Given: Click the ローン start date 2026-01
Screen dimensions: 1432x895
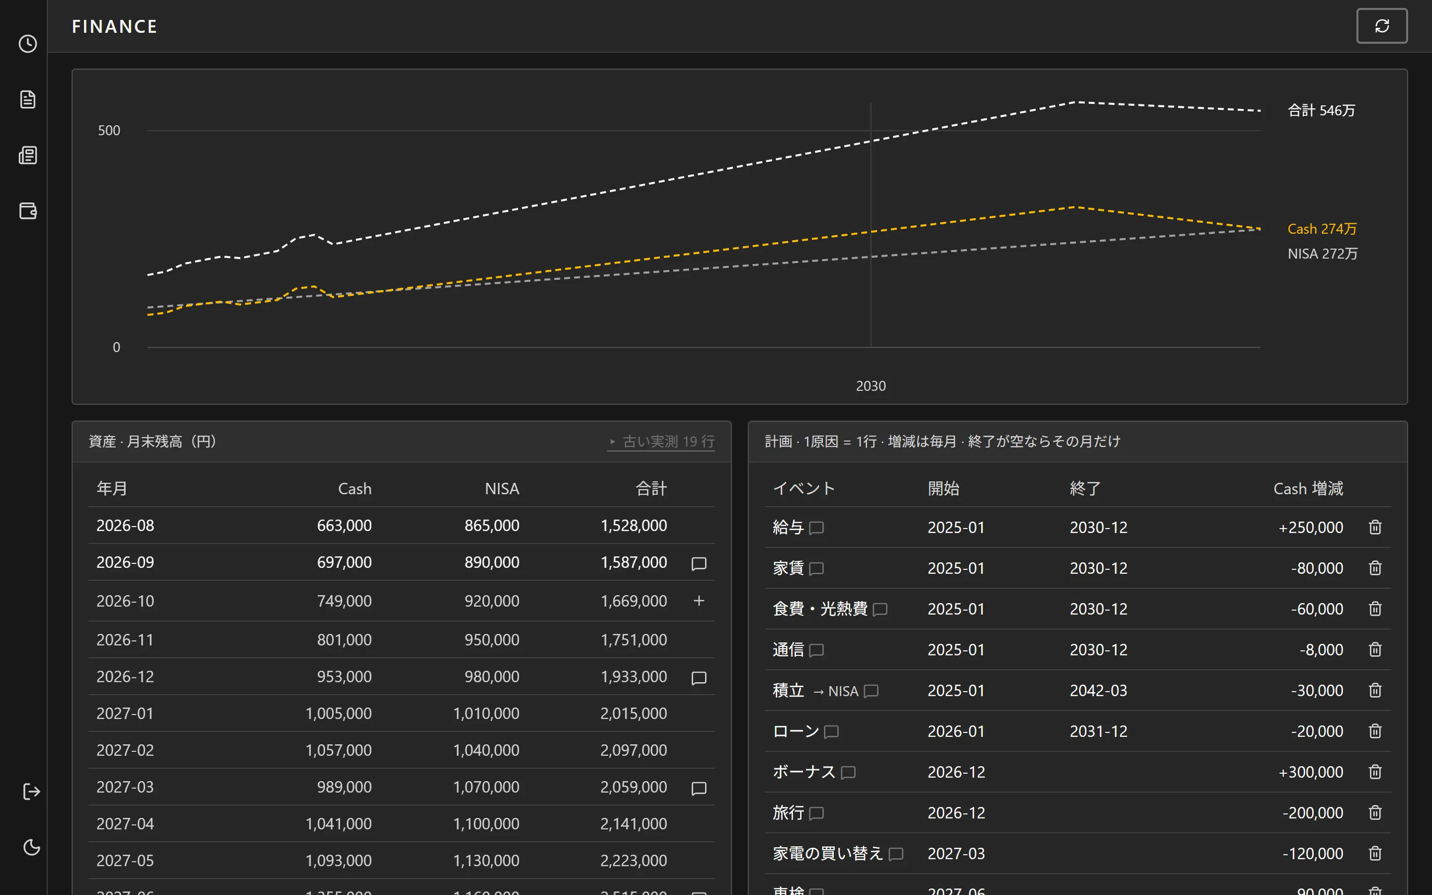Looking at the screenshot, I should (956, 731).
